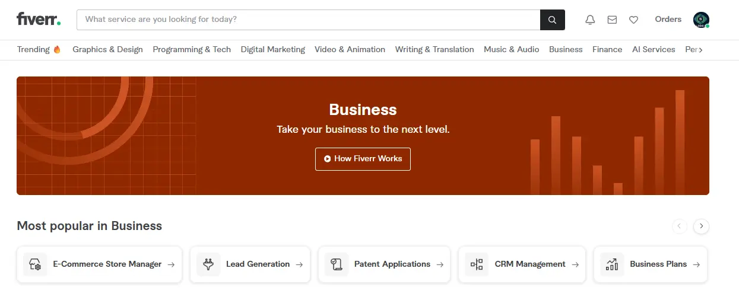739x297 pixels.
Task: Open the Business Plans card
Action: [x=651, y=264]
